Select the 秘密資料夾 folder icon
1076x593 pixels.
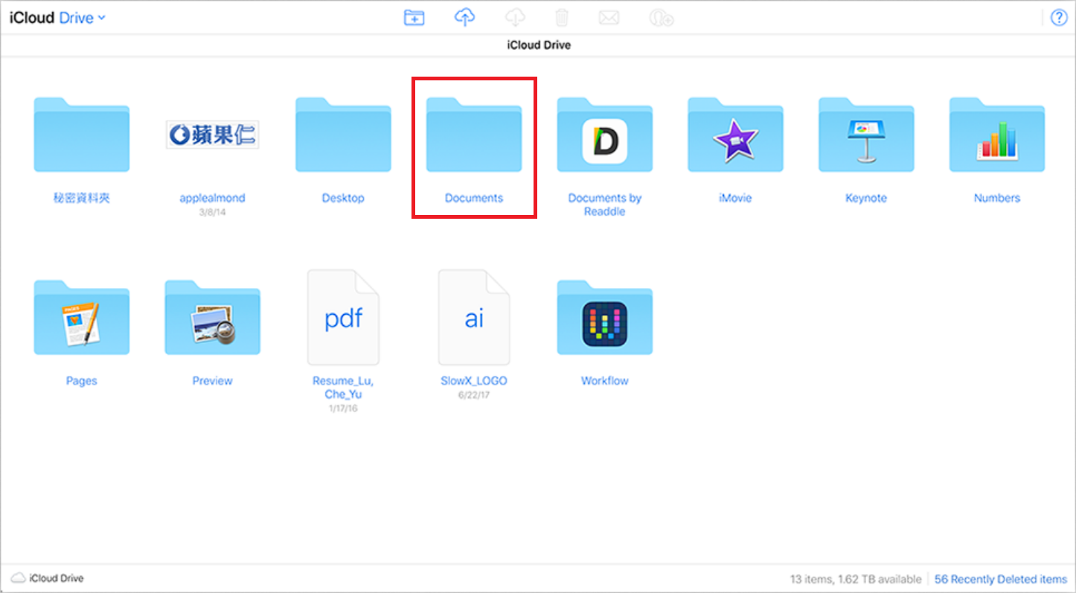(82, 135)
